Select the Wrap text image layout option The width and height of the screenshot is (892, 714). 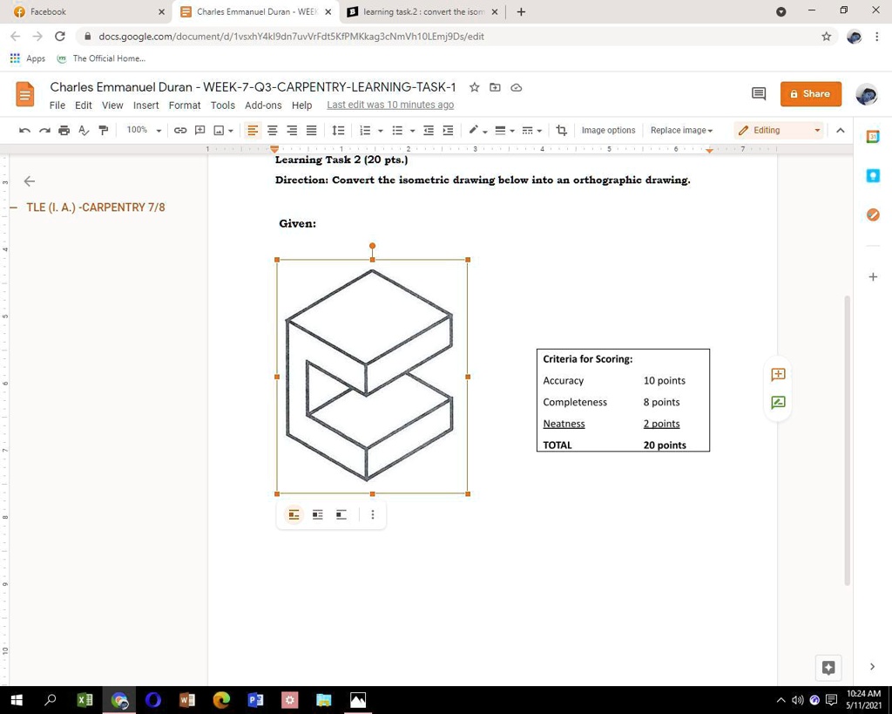pos(317,514)
